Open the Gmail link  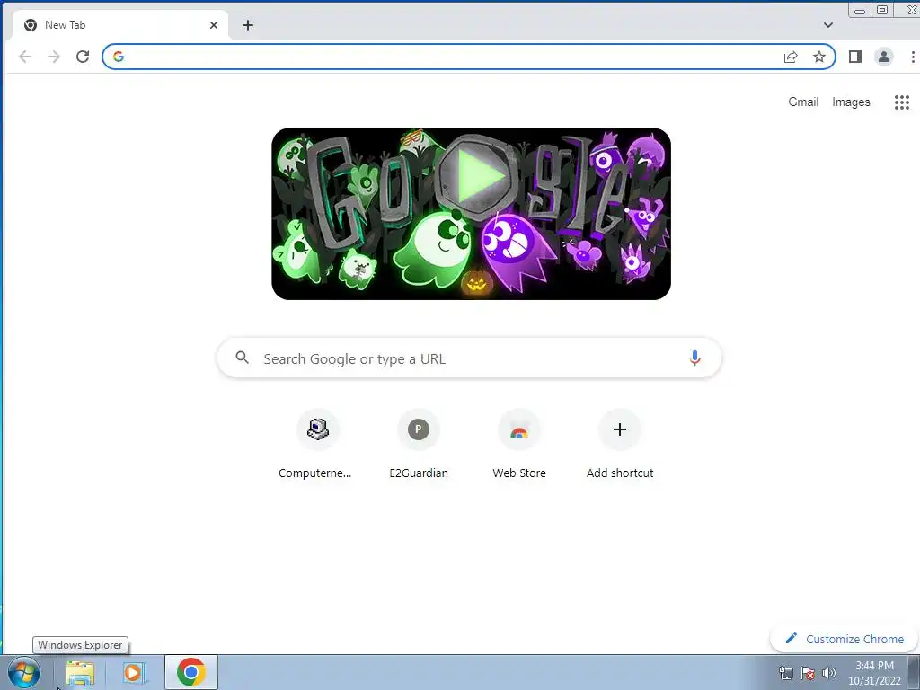coord(803,102)
